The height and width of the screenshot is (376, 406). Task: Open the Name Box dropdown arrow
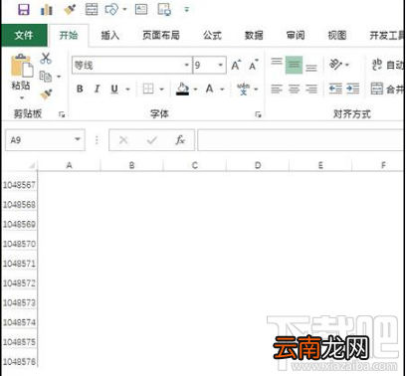78,139
